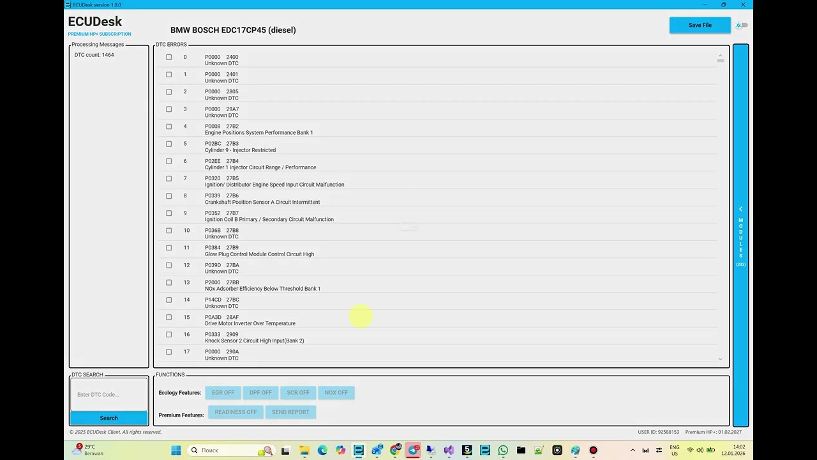
Task: Focus the Enter DTC Code field
Action: point(109,395)
